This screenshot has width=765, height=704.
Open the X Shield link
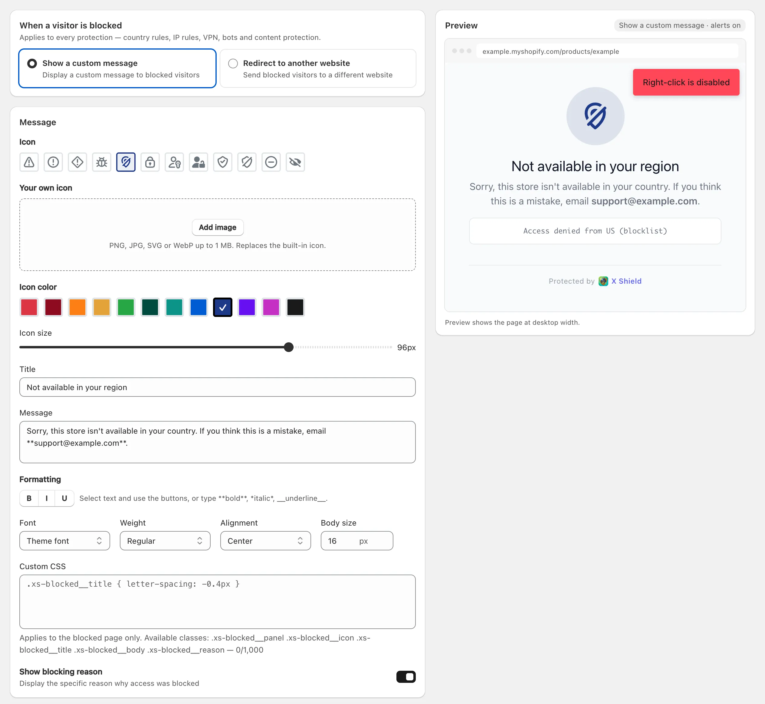pos(626,281)
